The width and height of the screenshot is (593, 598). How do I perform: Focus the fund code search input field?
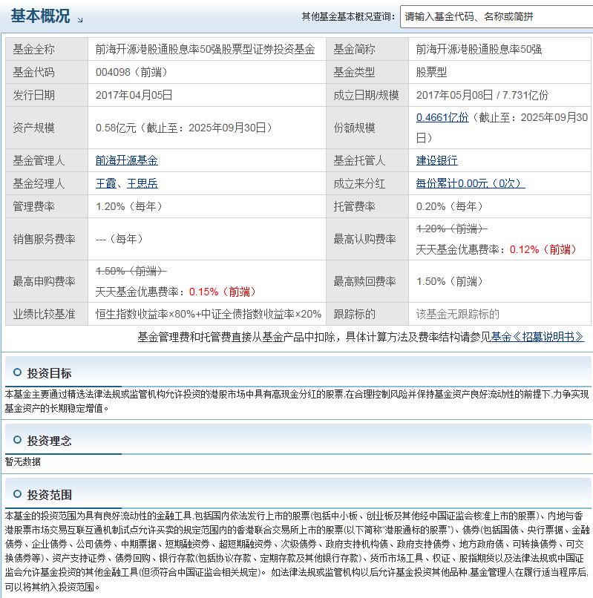coord(497,16)
